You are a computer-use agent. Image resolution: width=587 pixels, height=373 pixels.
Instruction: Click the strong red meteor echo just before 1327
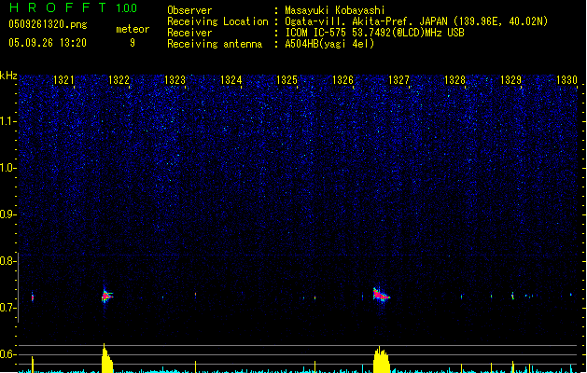381,296
